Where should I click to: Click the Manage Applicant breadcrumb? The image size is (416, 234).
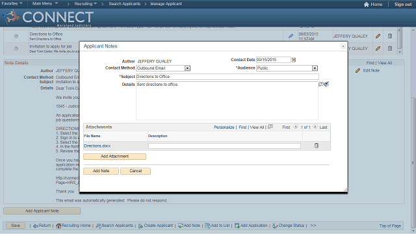click(x=166, y=4)
